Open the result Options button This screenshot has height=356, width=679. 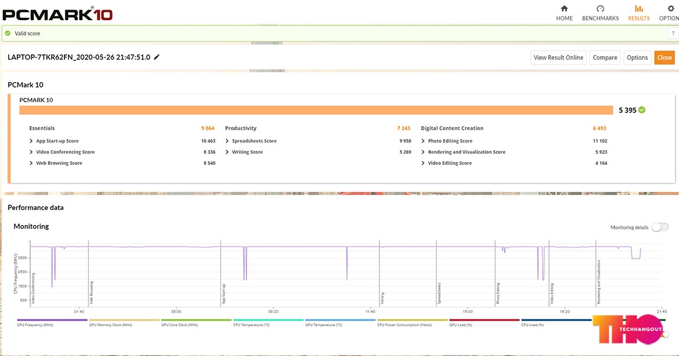point(637,57)
